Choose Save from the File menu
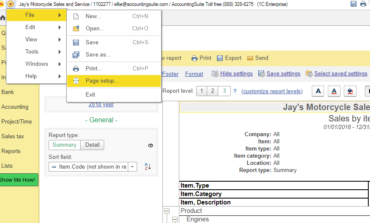Viewport: 370px width, 223px height. point(114,43)
